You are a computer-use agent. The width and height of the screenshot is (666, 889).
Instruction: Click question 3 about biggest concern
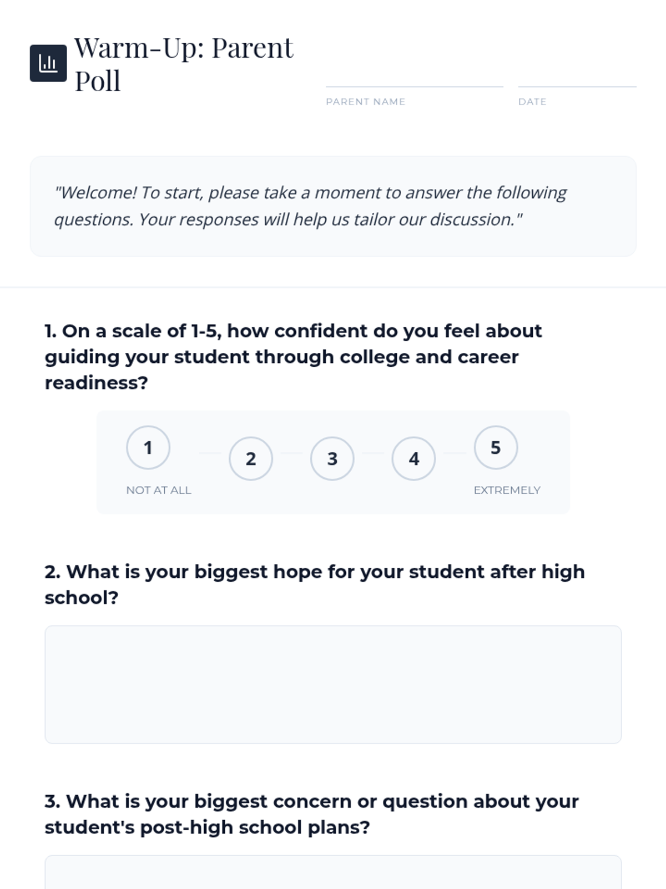(x=311, y=814)
